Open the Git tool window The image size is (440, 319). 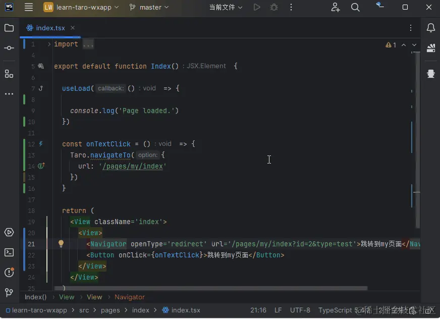tap(9, 293)
